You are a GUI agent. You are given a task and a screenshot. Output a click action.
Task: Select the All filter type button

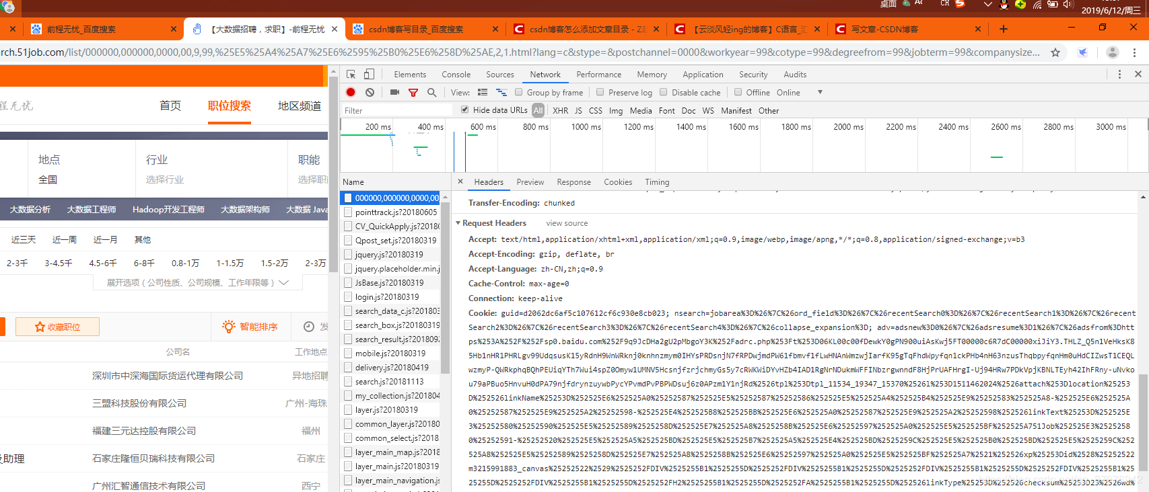pyautogui.click(x=538, y=110)
